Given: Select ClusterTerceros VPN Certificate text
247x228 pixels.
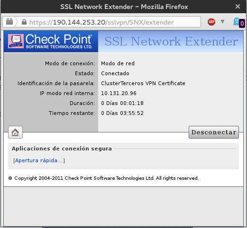Looking at the screenshot, I should 143,83.
